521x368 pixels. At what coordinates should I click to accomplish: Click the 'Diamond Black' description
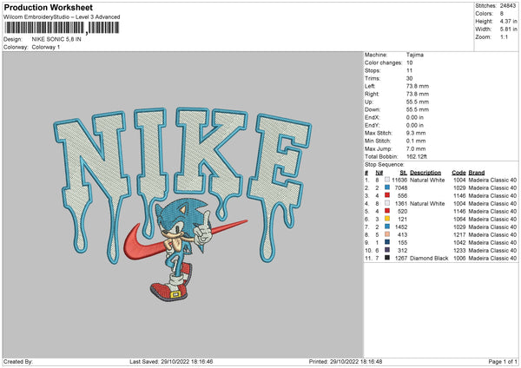click(x=429, y=258)
